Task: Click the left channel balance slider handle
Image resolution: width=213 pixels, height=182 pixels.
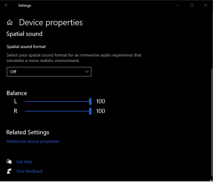Action: click(90, 102)
